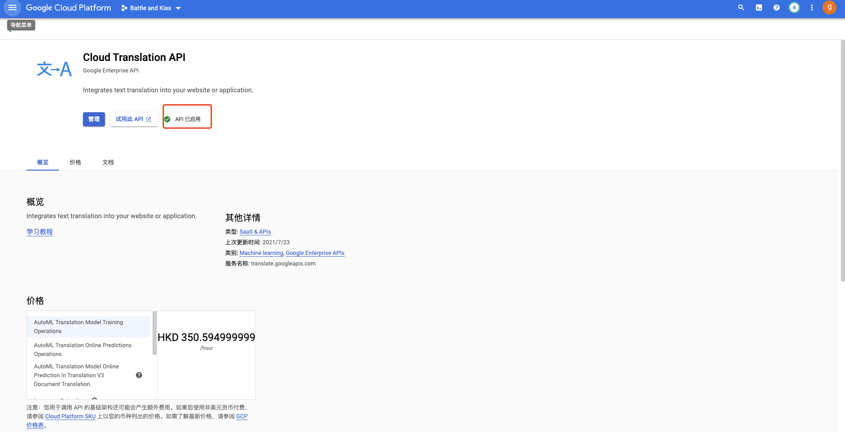Click help icon beside Prediction In Translation V3
Viewport: 845px width, 432px height.
(x=139, y=375)
